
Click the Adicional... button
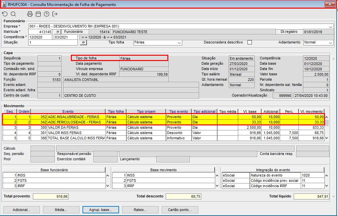(x=21, y=210)
